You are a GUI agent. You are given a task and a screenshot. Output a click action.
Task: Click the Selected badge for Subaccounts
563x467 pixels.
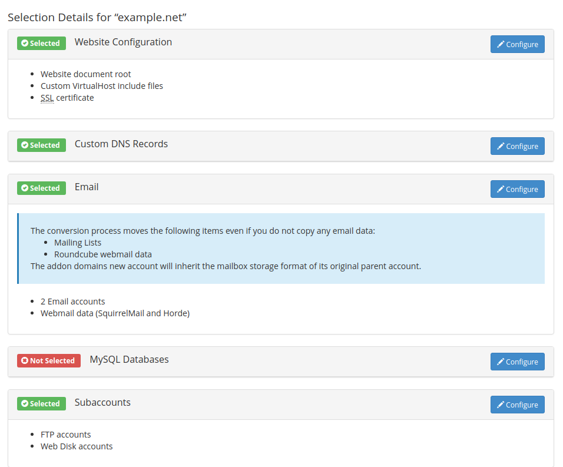[41, 403]
